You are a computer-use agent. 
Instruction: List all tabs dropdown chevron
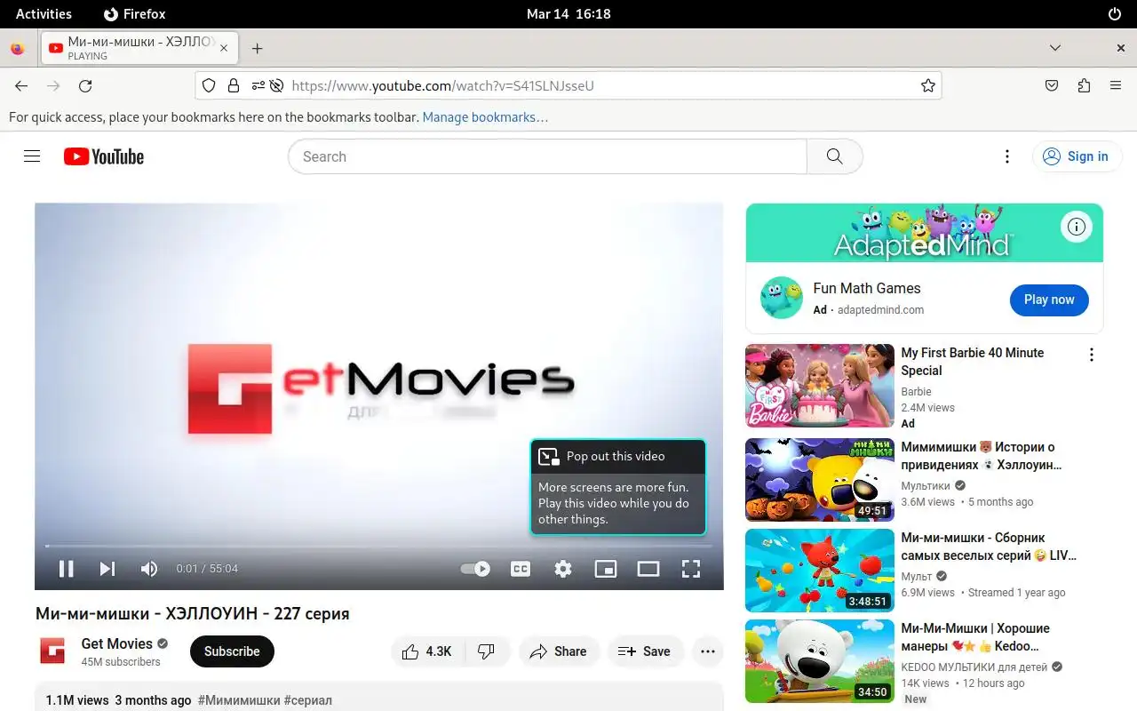tap(1055, 48)
